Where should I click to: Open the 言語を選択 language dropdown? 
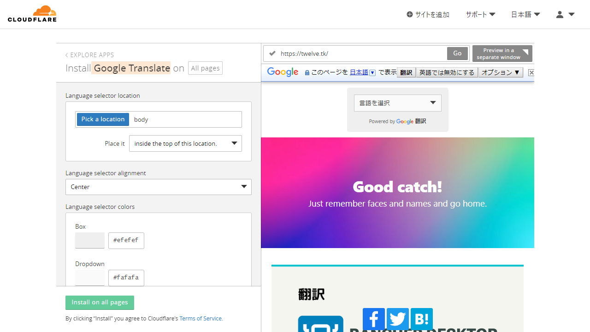[x=397, y=103]
